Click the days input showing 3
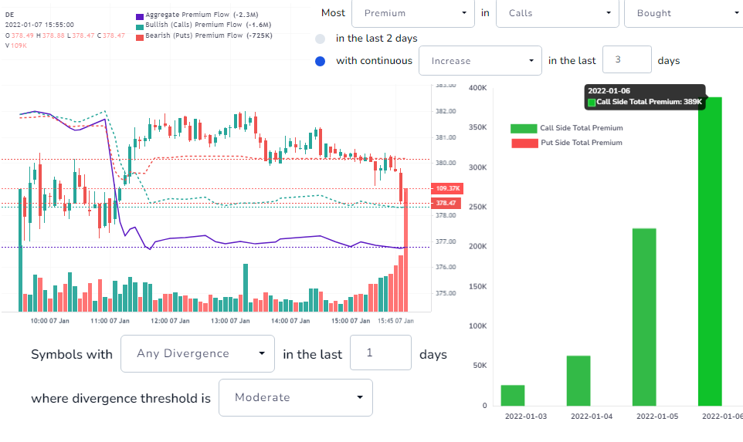The width and height of the screenshot is (743, 442). (627, 59)
